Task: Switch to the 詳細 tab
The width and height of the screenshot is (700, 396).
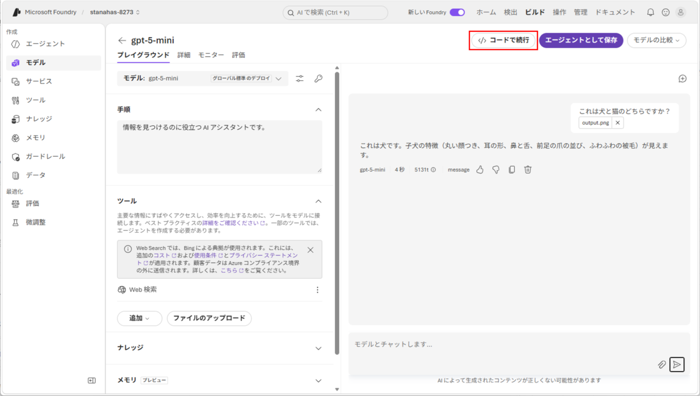Action: [184, 55]
